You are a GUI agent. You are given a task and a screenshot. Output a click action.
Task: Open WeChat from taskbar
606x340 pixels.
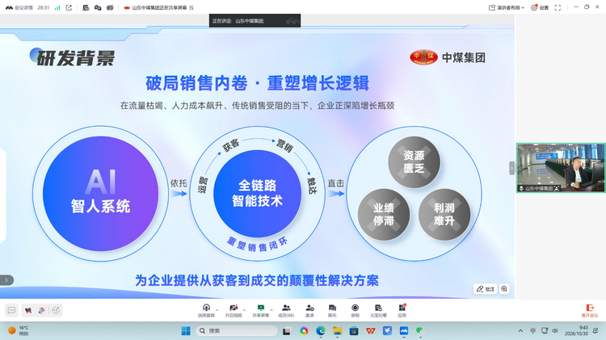pos(420,331)
